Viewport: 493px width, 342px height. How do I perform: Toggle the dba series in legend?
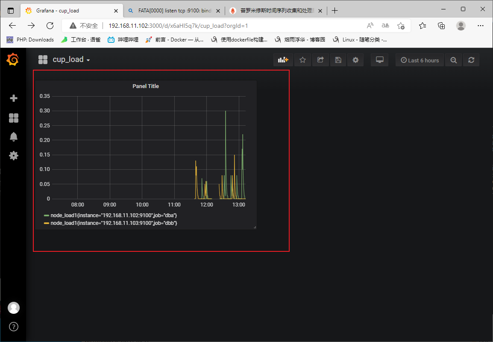click(x=114, y=215)
